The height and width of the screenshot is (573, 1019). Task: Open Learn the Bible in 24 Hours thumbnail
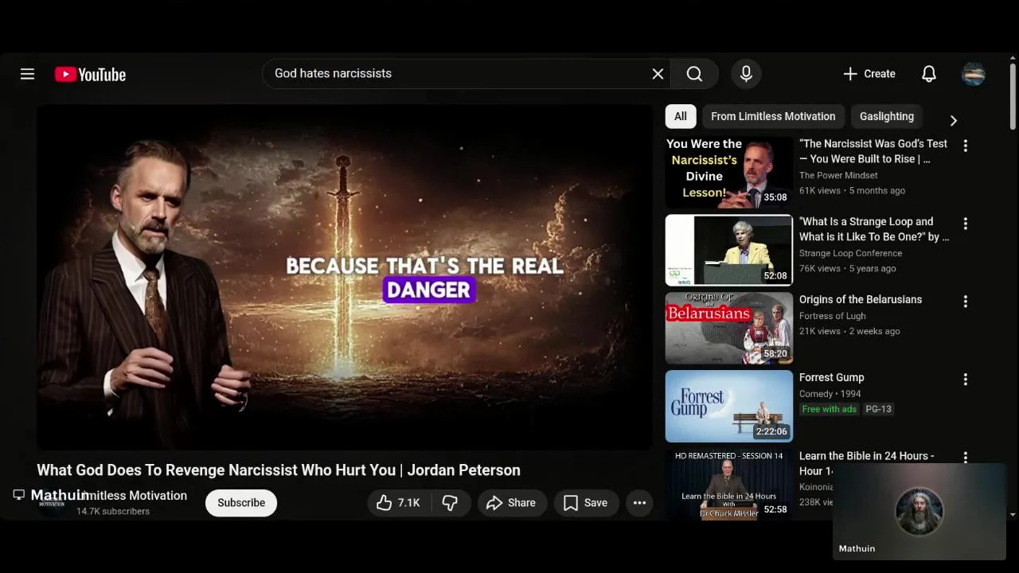coord(729,485)
